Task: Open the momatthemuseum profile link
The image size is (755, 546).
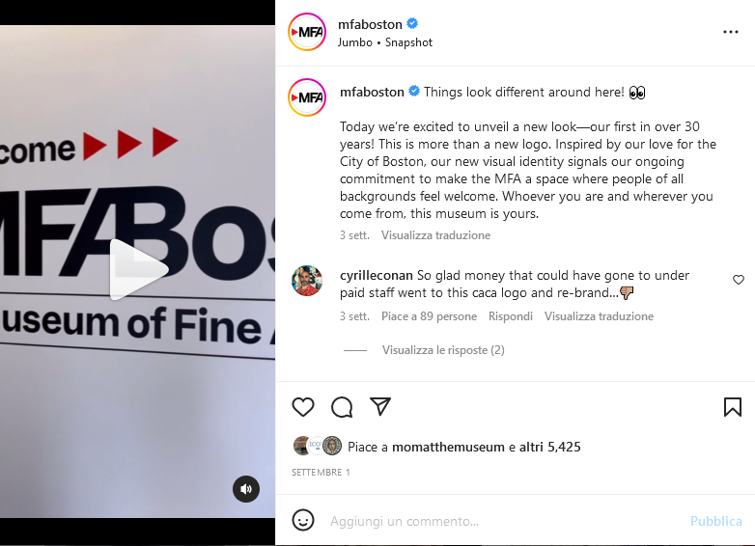Action: [x=448, y=447]
